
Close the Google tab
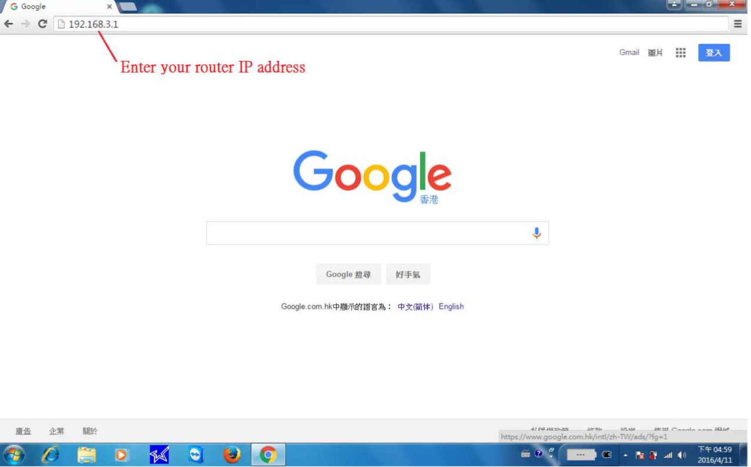tap(109, 7)
